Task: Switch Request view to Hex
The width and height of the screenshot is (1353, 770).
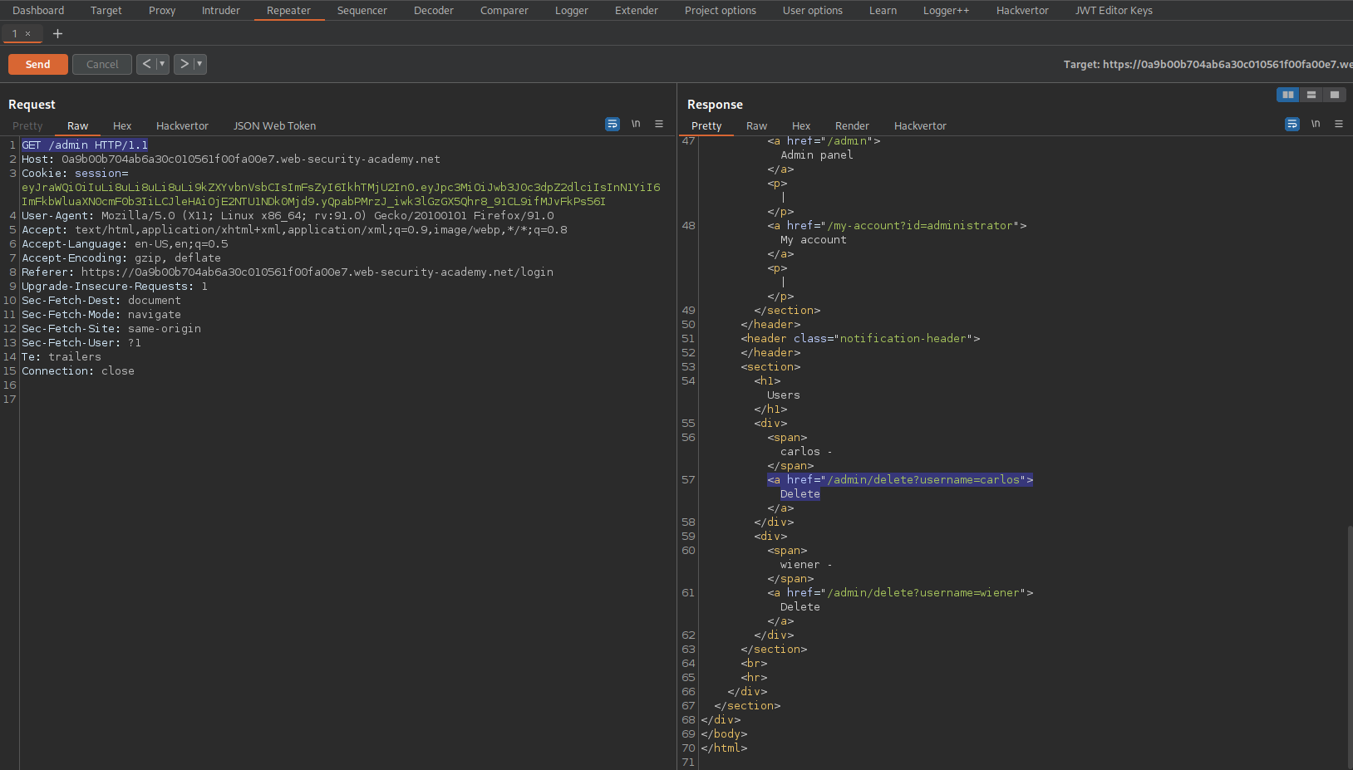Action: (x=122, y=126)
